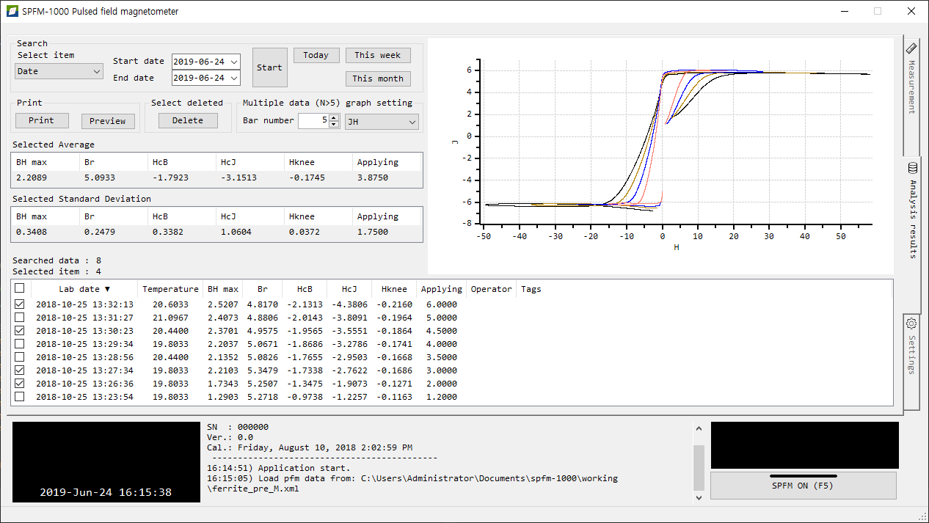Viewport: 929px width, 523px height.
Task: Uncheck the 13:32:13 measurement row
Action: 19,303
